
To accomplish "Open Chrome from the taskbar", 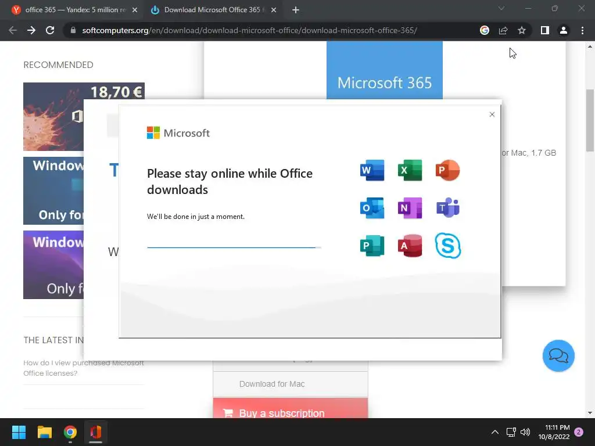I will [70, 432].
